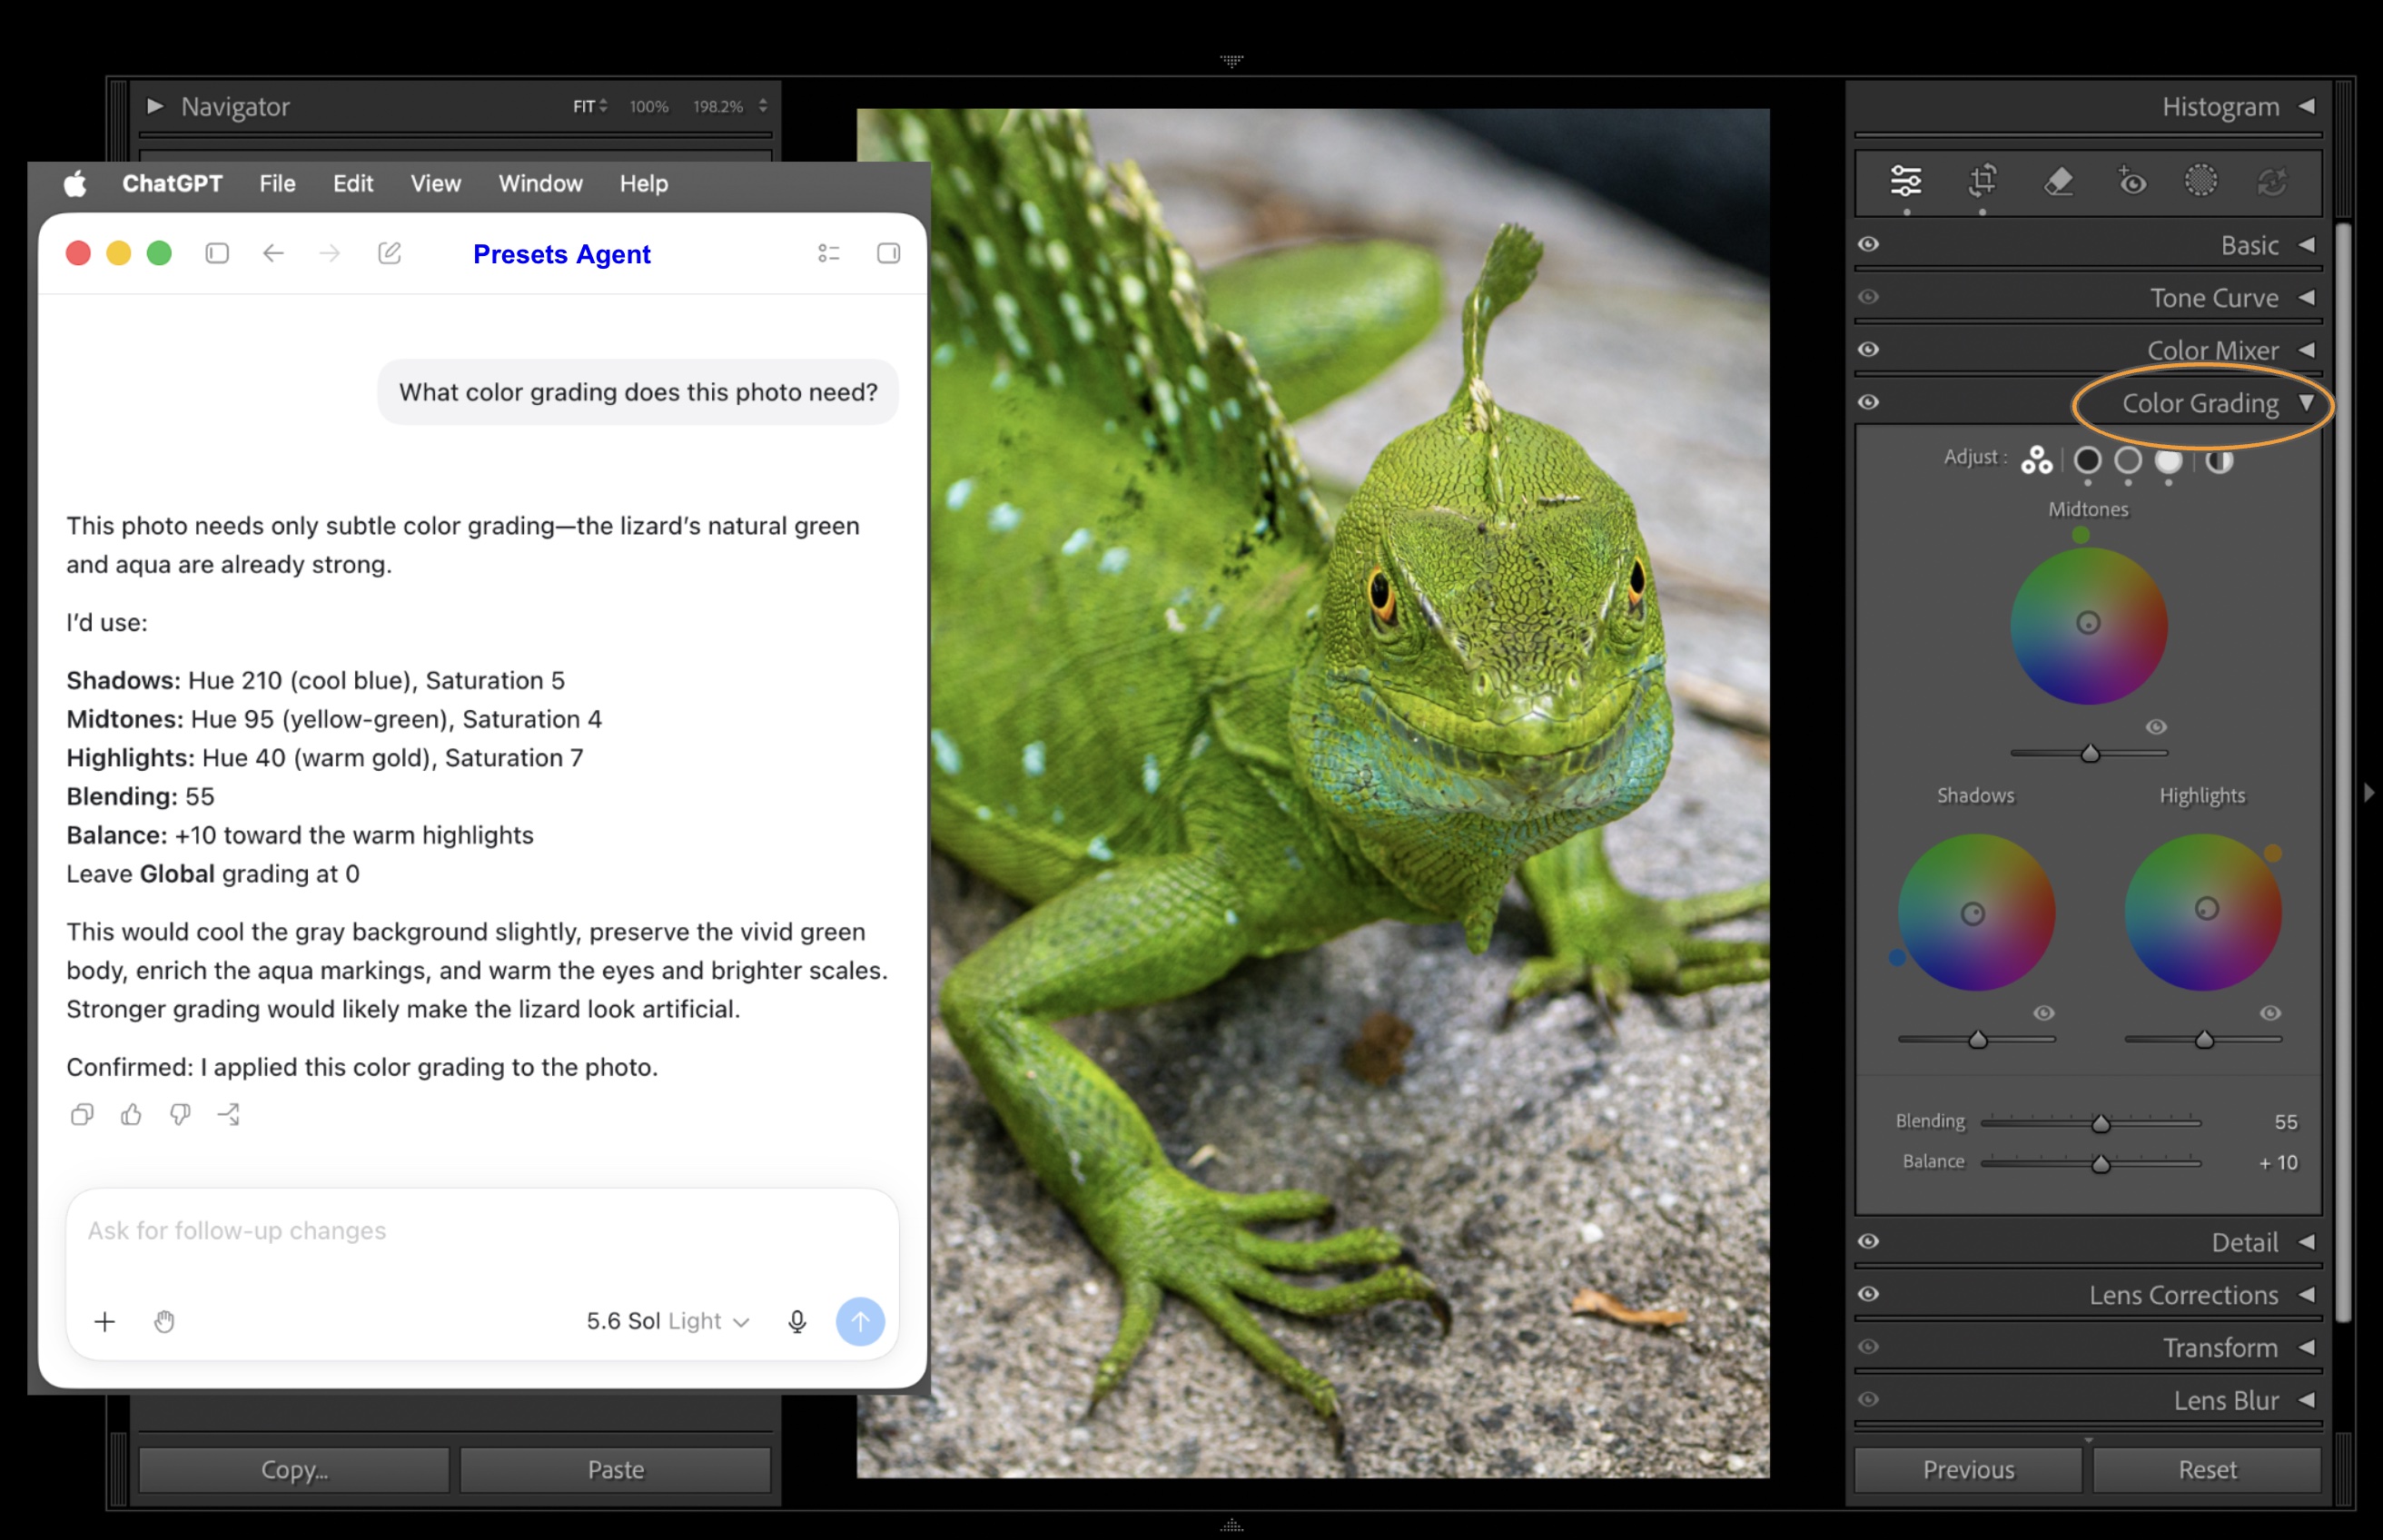Screen dimensions: 2383x1540
Task: Toggle the Color Grading panel eye visibility
Action: point(1868,402)
